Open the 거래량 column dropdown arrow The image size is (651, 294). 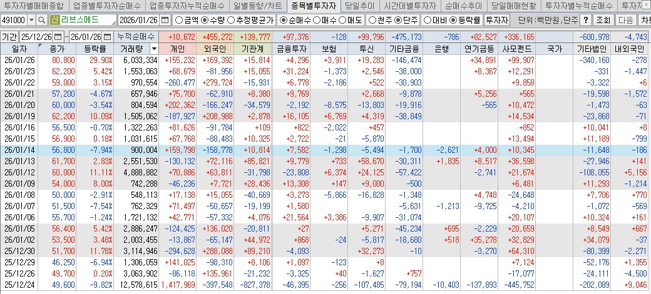coord(154,49)
